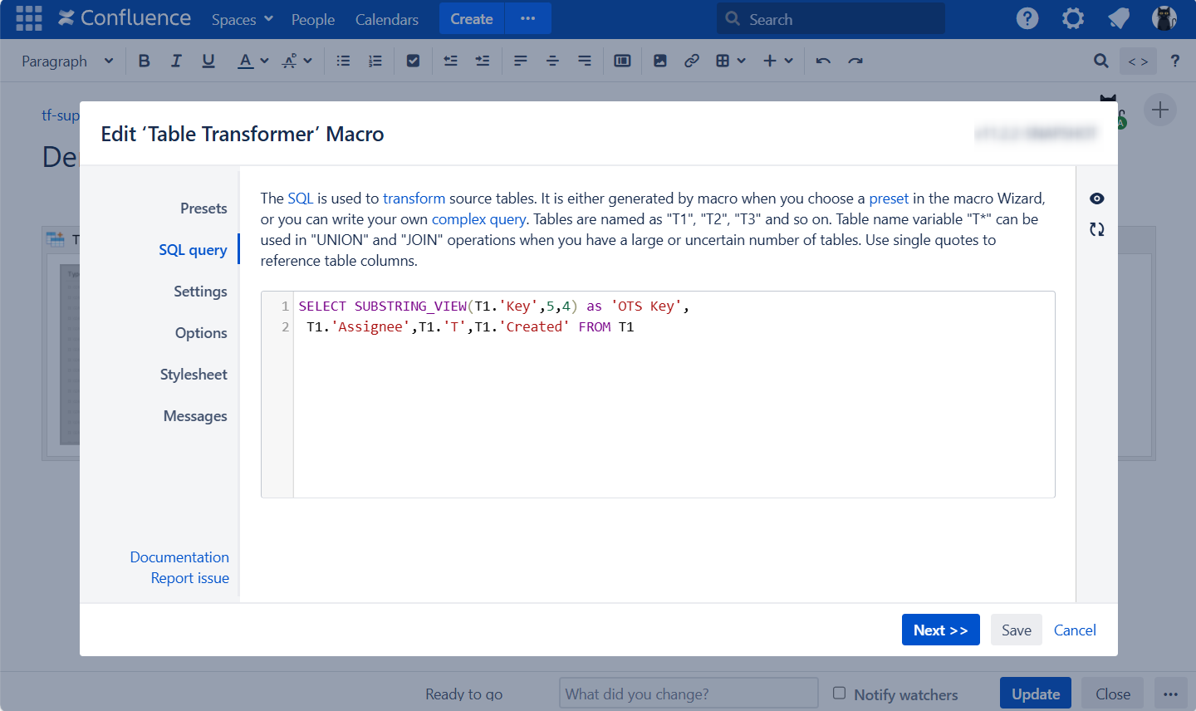Screen dimensions: 1196x711
Task: Align text right
Action: pos(585,61)
